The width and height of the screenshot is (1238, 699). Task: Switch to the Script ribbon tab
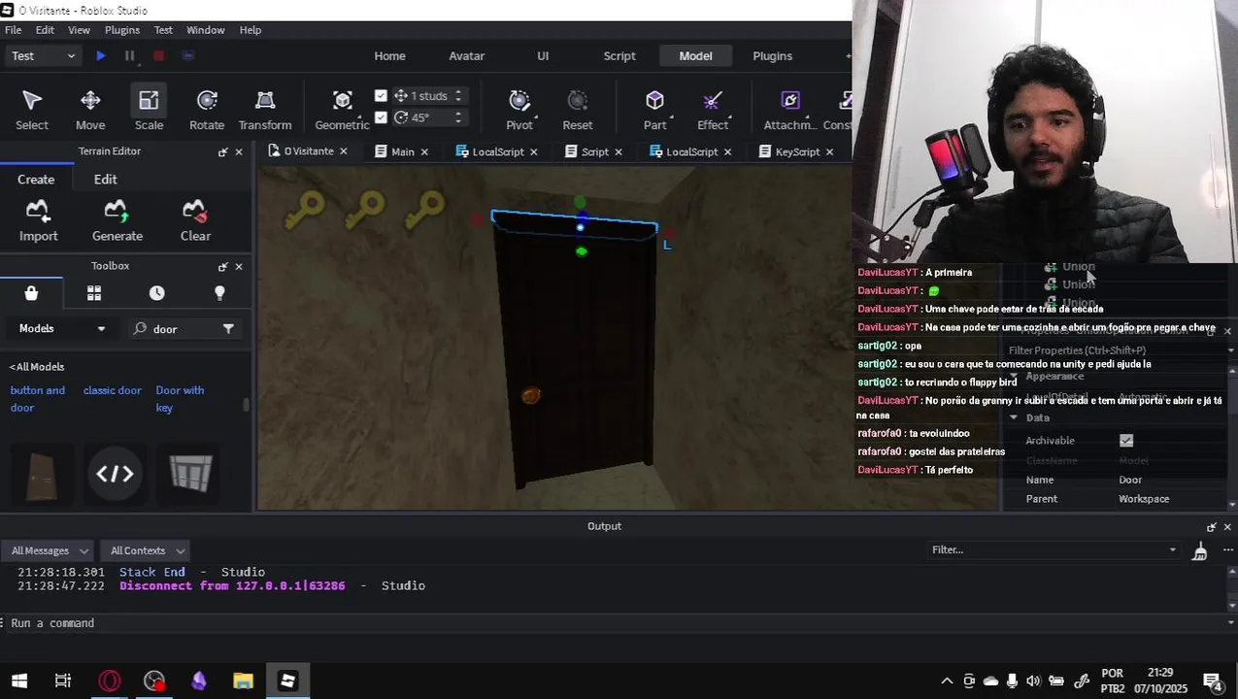click(x=619, y=56)
